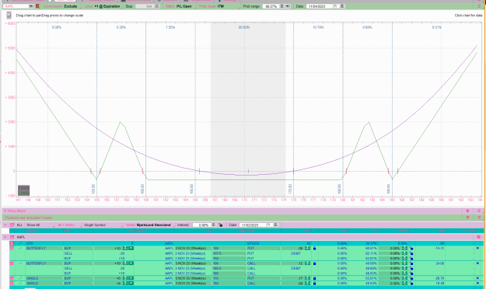Toggle the PUT butterfly row checkbox
This screenshot has height=289, width=486.
(x=12, y=248)
